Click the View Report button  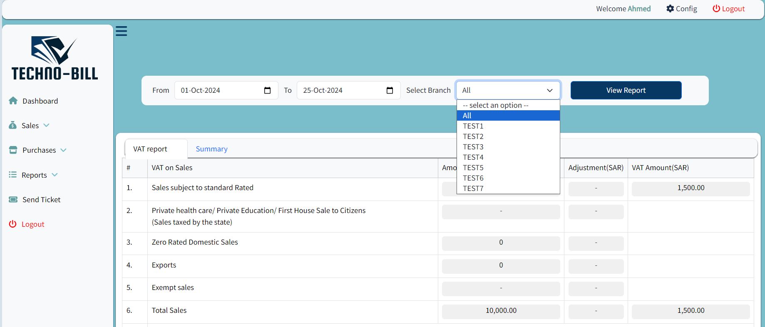click(626, 90)
